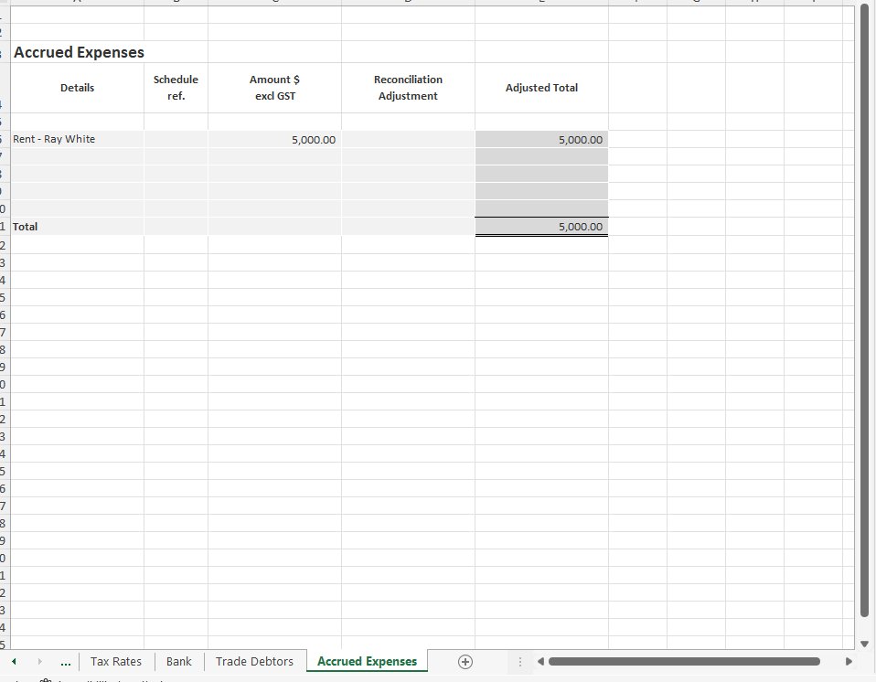Click the horizontal scrollbar left arrow
This screenshot has width=876, height=682.
tap(539, 661)
